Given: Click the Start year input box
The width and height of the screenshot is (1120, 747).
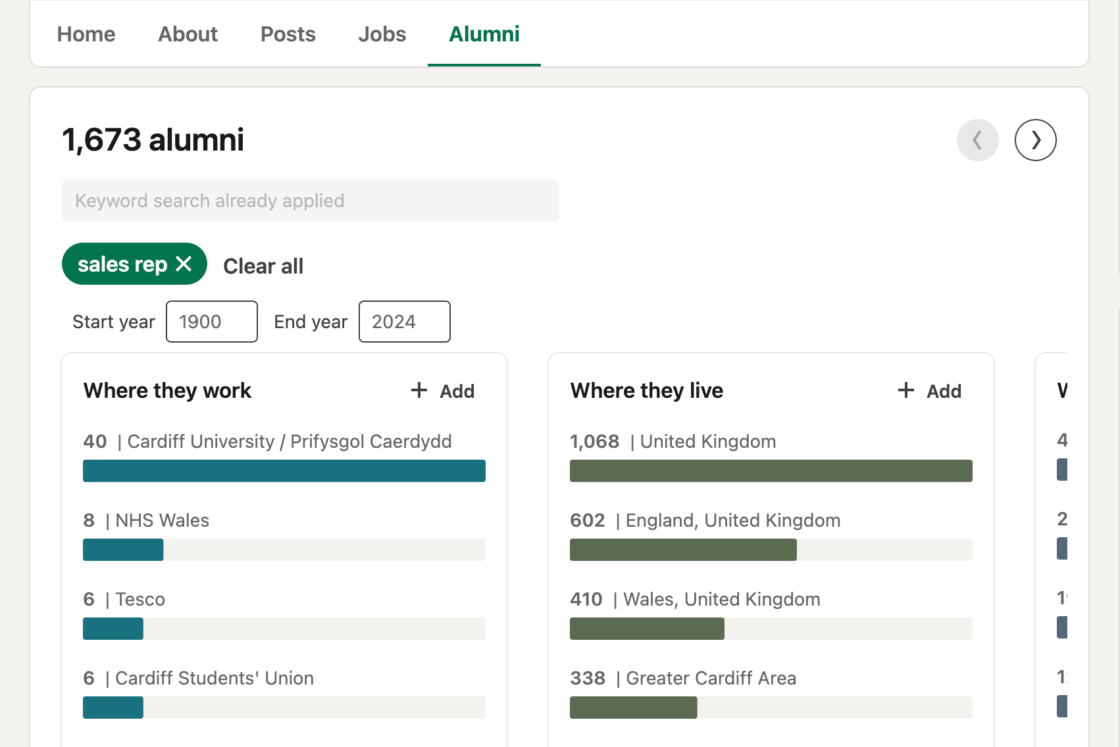Looking at the screenshot, I should tap(212, 322).
